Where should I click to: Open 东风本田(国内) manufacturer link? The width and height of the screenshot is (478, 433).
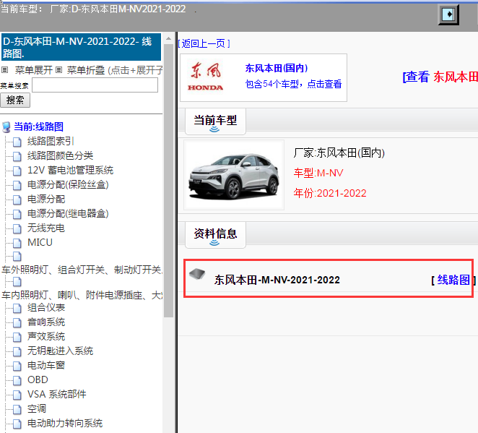click(x=277, y=68)
